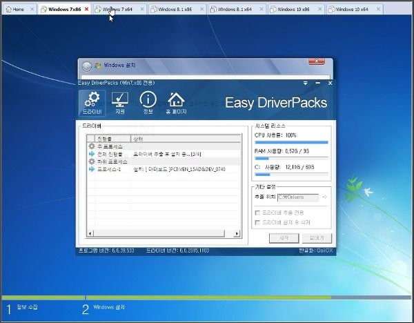Click the C: drive usage progress bar

click(x=291, y=175)
